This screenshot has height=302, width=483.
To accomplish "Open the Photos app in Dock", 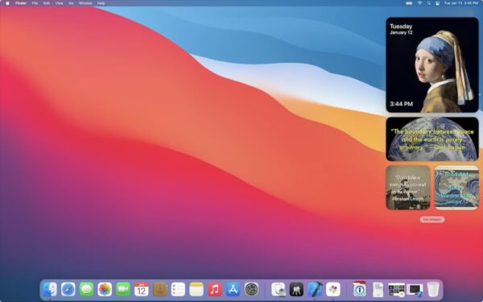I will click(x=105, y=290).
